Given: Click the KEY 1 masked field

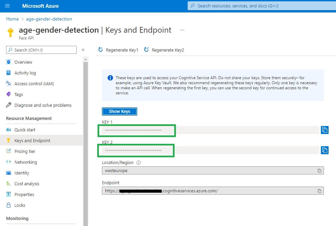Looking at the screenshot, I should pyautogui.click(x=211, y=130).
